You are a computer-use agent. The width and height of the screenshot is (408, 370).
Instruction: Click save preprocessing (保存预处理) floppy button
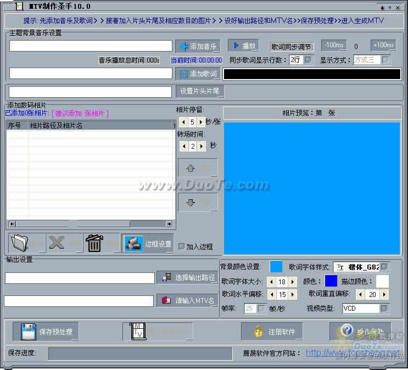[46, 332]
